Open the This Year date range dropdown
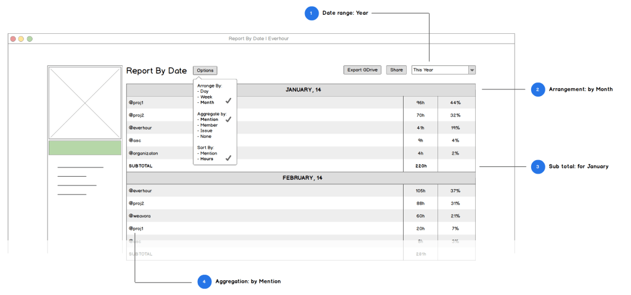Viewport: 631px width, 295px height. coord(440,70)
